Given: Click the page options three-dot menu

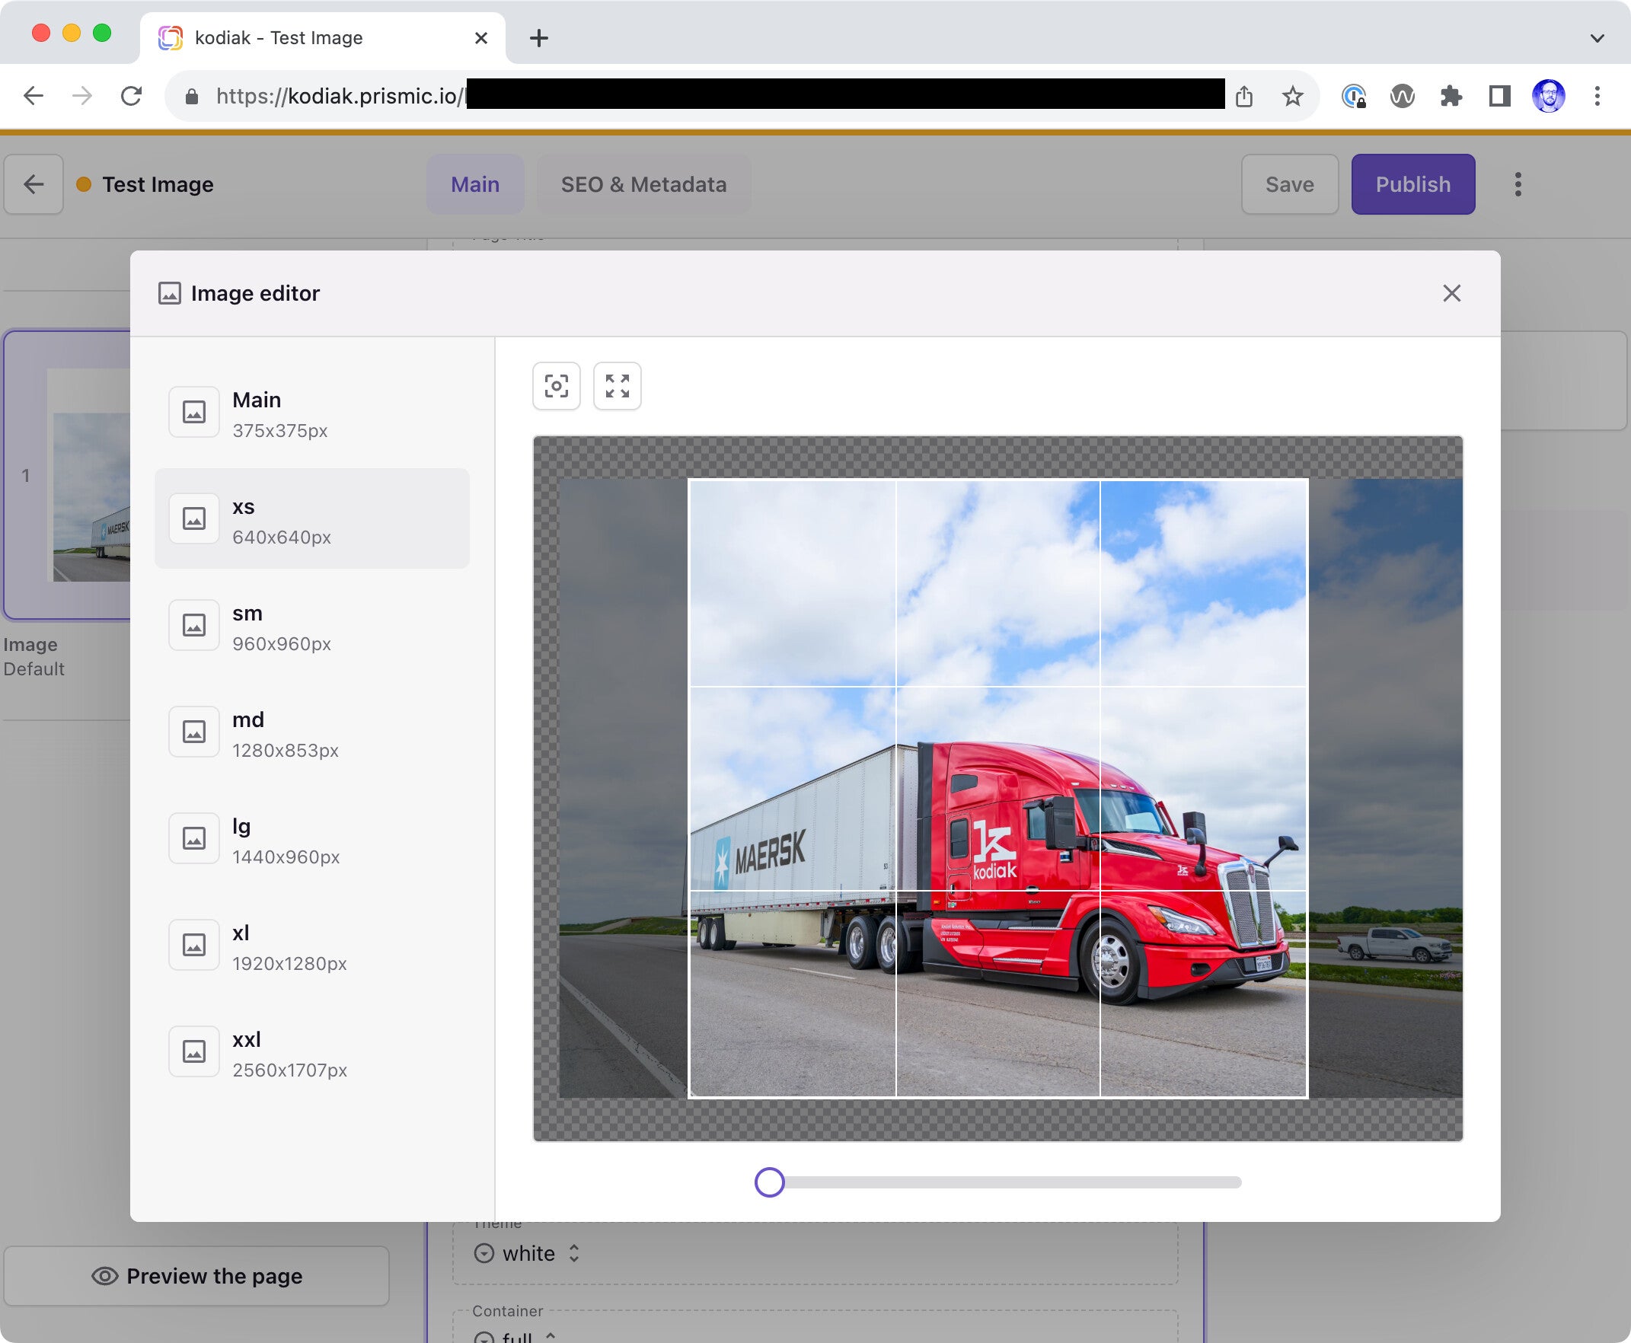Looking at the screenshot, I should (1518, 184).
